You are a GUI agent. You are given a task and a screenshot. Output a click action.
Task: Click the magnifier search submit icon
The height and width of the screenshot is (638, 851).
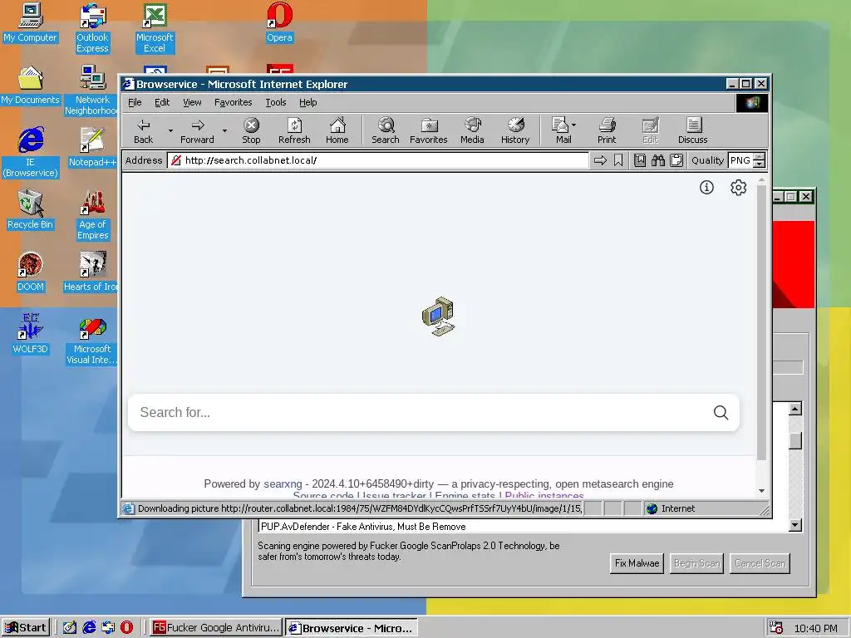point(721,412)
